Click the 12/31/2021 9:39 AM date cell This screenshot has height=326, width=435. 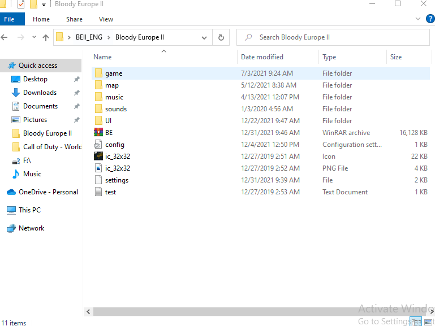[270, 180]
